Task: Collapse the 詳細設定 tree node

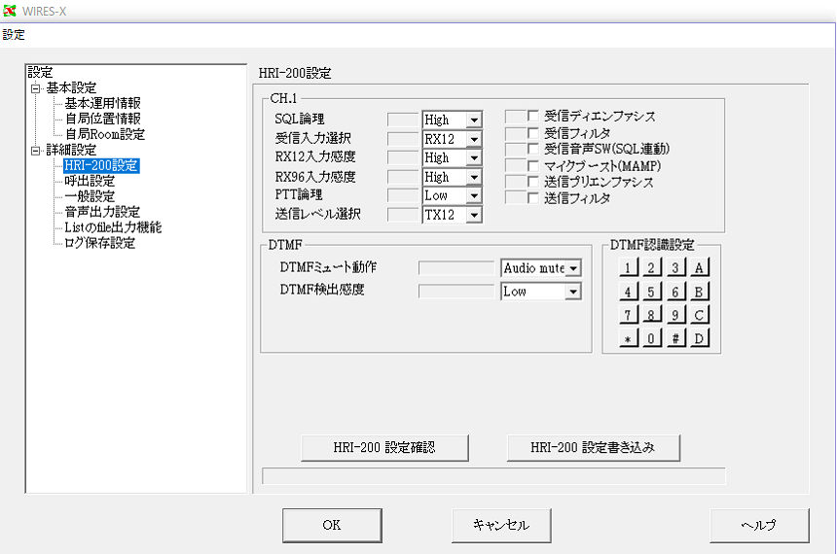Action: coord(35,151)
